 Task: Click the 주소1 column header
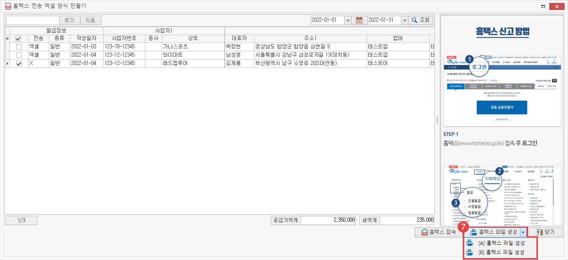[x=310, y=38]
